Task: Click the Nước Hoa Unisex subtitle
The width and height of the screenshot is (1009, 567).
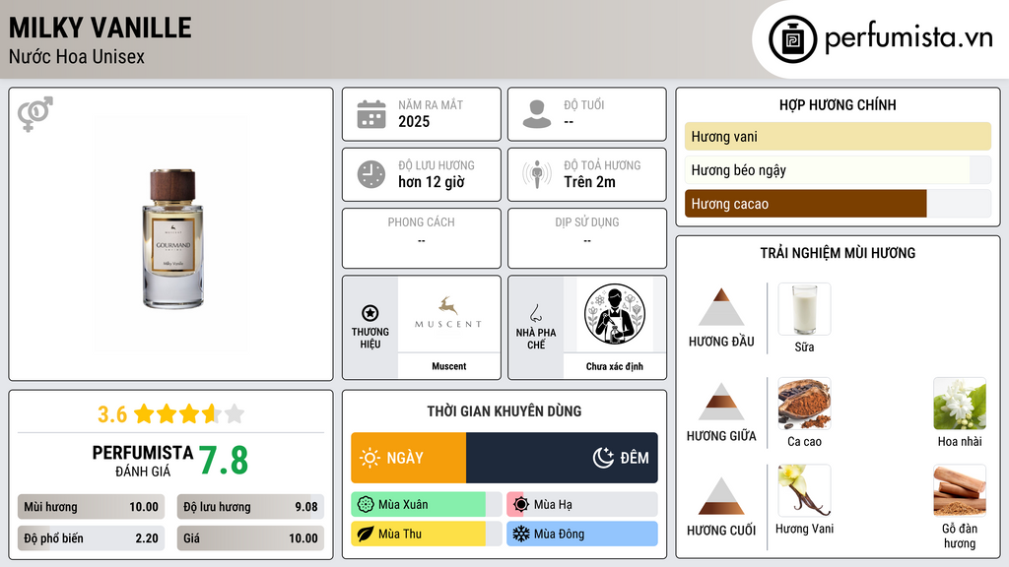Action: point(77,56)
